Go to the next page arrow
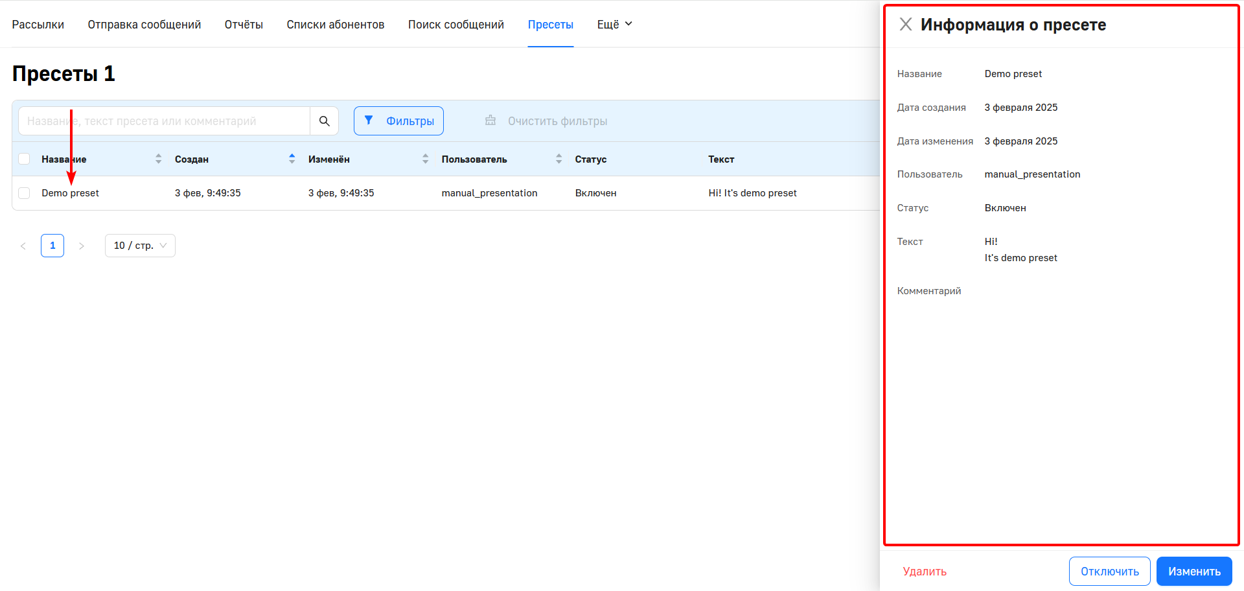 [82, 246]
